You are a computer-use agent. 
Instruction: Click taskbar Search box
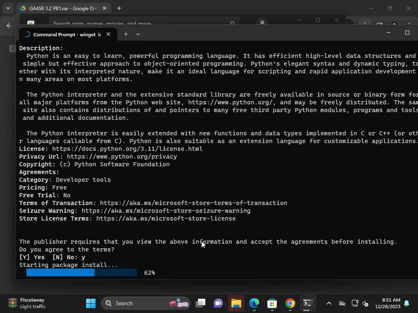pos(146,303)
